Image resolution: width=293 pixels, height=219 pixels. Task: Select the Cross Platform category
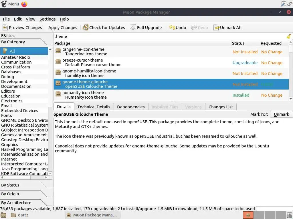click(24, 67)
